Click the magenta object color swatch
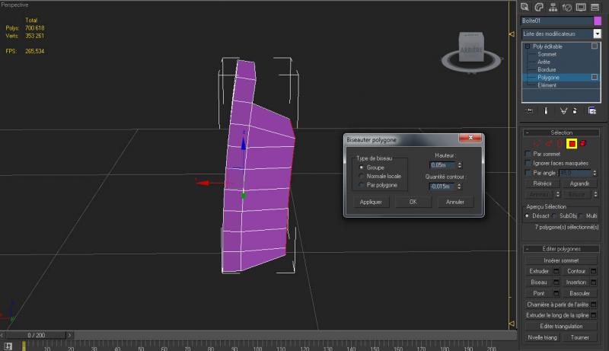 [x=598, y=21]
